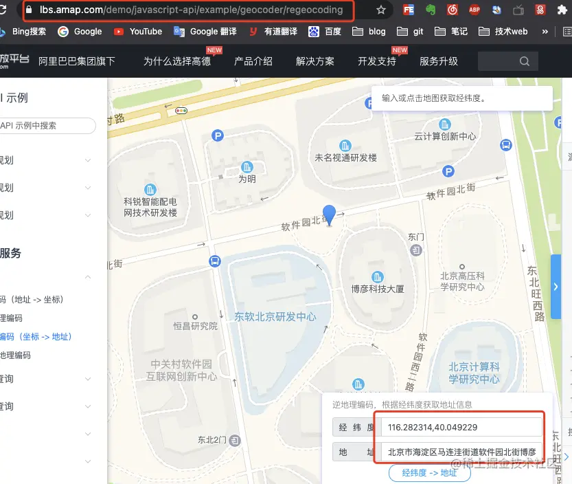The image size is (572, 484).
Task: Open the 百度 bookmark
Action: coord(325,32)
